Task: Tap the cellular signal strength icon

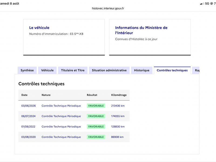Action: [202, 4]
